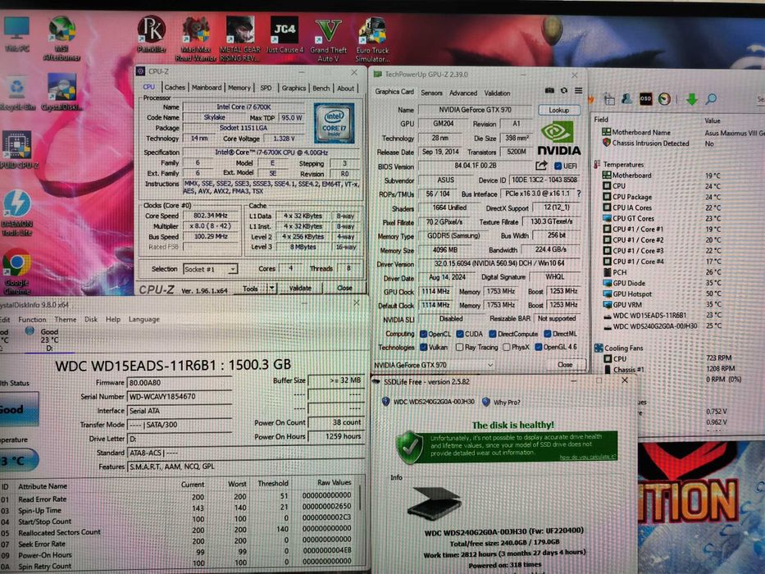Switch to CPU-Z About tab
Screen dimensions: 765x574
(345, 89)
